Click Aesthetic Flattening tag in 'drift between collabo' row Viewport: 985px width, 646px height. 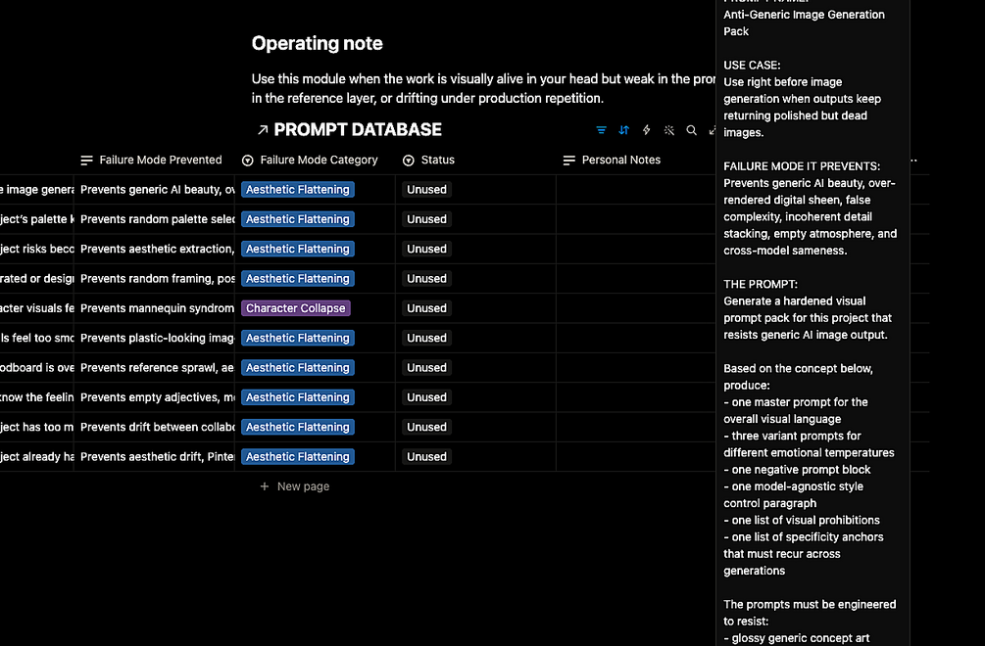click(298, 427)
